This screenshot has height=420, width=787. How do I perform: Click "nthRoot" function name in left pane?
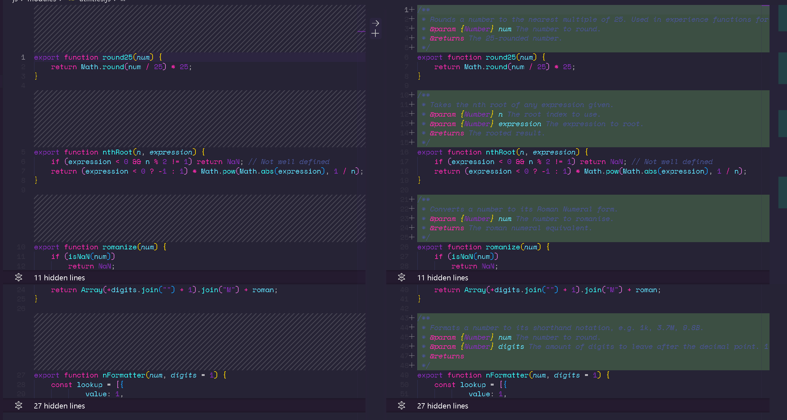click(117, 152)
